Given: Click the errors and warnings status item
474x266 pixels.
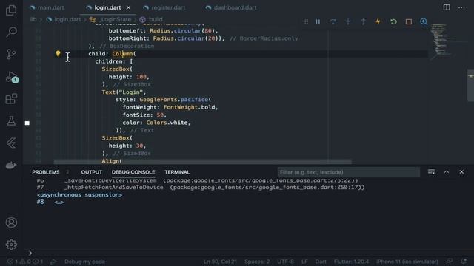Looking at the screenshot, I should tap(25, 262).
